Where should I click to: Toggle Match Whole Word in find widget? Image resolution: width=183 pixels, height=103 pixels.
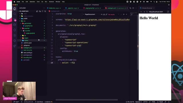pos(104,14)
